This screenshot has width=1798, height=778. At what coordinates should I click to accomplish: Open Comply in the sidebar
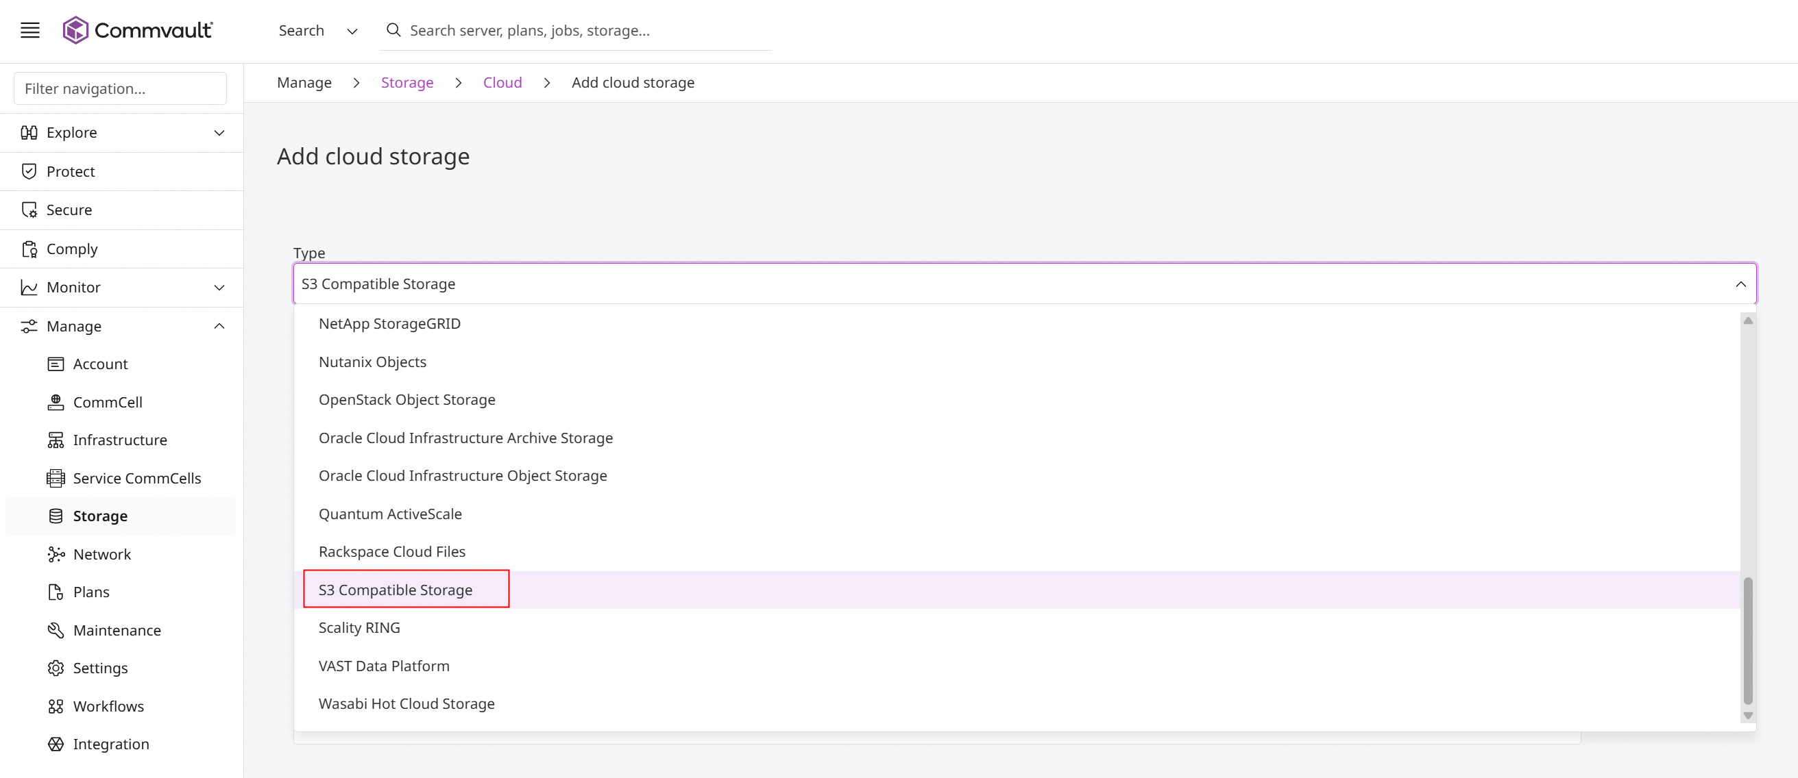pos(121,249)
